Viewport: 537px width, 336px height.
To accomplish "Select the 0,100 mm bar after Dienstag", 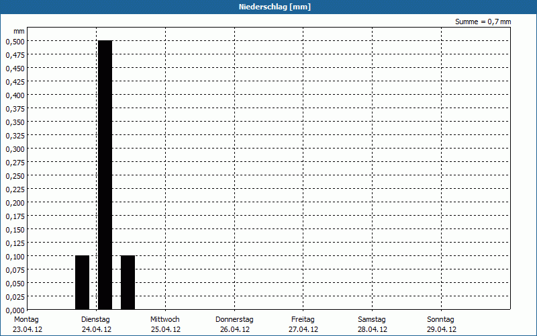I will 128,282.
